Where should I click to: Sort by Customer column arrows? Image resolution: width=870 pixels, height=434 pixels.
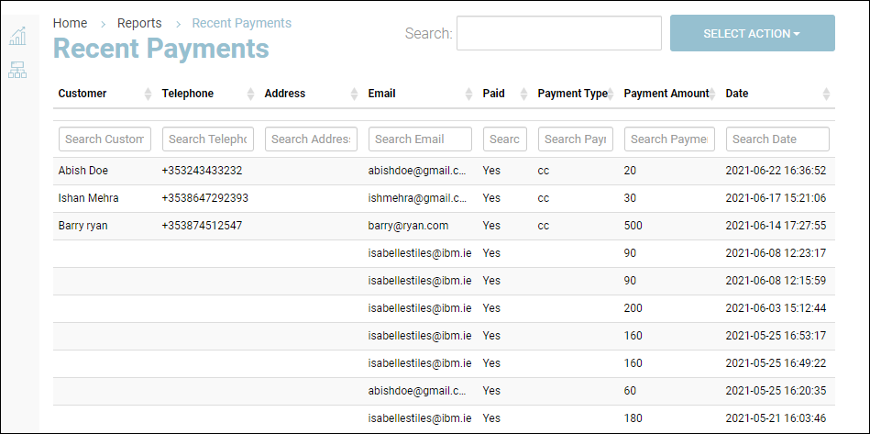[149, 94]
